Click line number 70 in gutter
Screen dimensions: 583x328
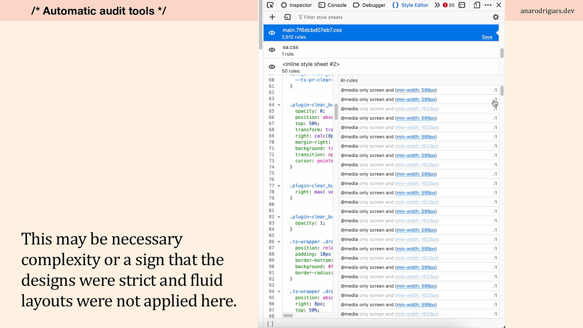pos(271,142)
